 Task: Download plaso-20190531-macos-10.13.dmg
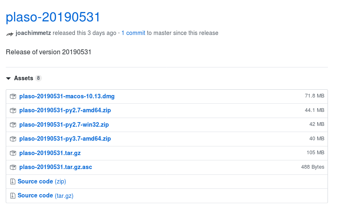(67, 96)
